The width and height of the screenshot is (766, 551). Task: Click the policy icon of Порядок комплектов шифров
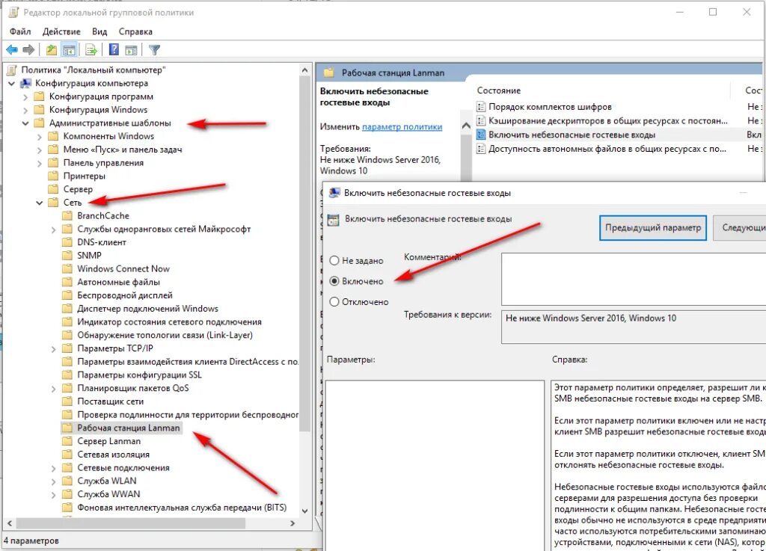coord(481,107)
